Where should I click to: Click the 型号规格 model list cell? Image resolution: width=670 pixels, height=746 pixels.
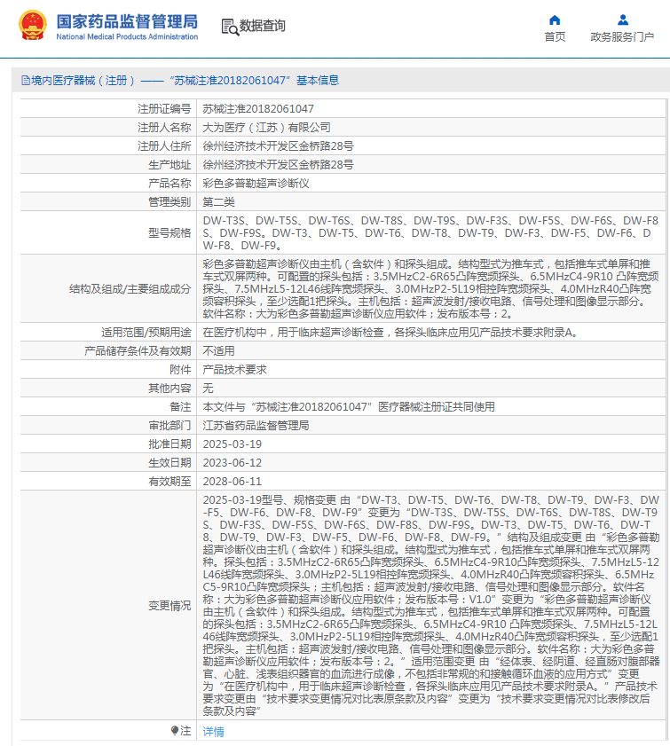click(x=430, y=233)
